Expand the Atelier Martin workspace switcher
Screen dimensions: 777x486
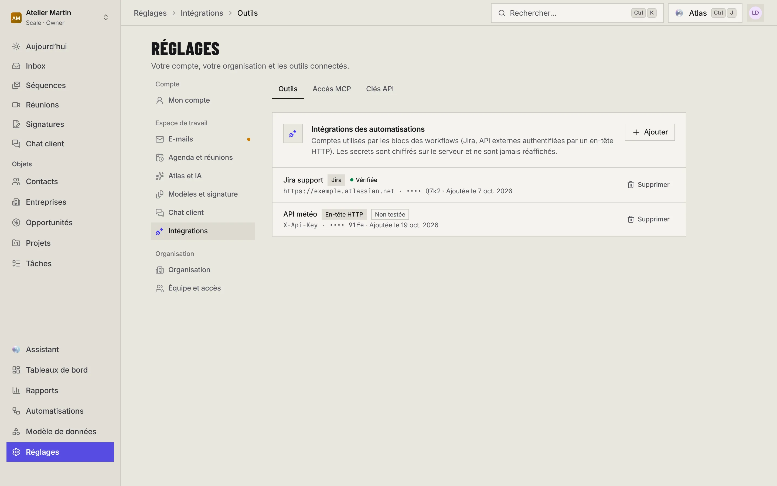pyautogui.click(x=60, y=17)
